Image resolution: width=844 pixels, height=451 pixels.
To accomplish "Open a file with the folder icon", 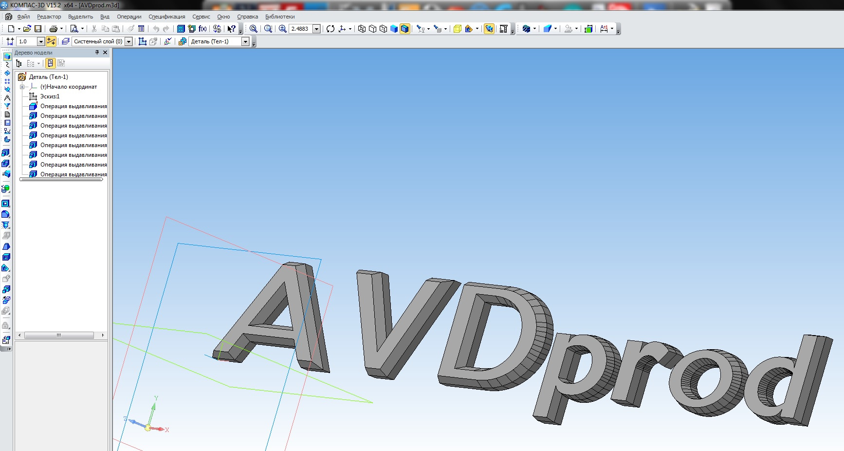I will [x=27, y=29].
